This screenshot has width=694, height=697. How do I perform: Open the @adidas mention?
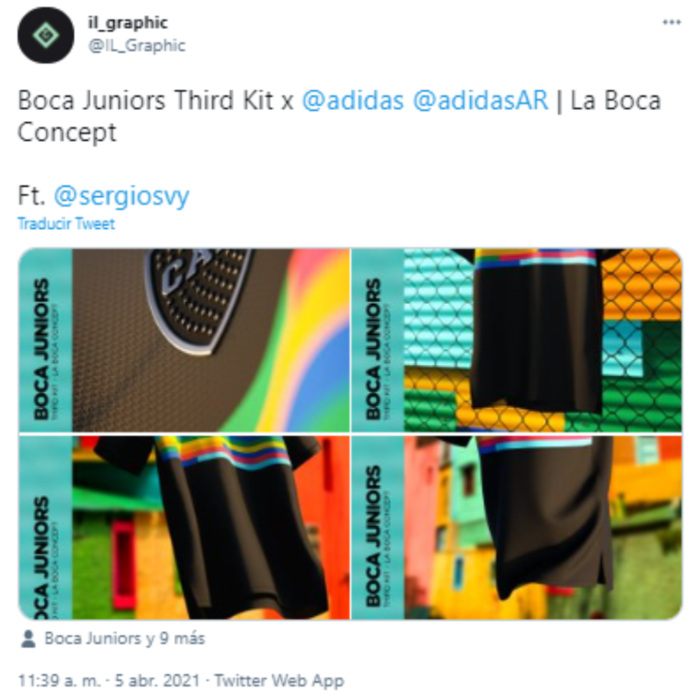353,100
